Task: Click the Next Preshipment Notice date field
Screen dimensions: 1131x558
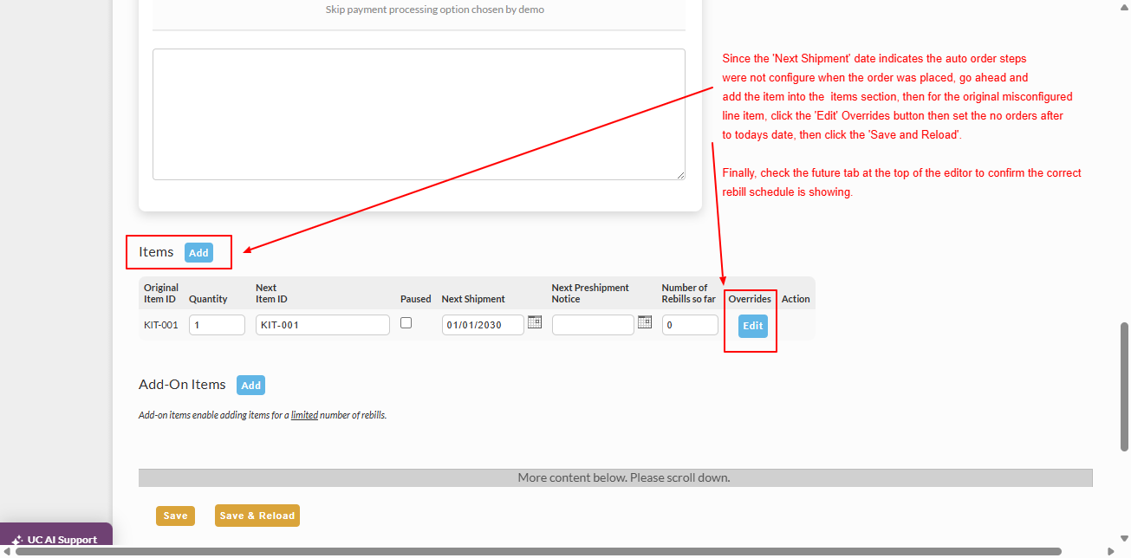Action: click(593, 325)
